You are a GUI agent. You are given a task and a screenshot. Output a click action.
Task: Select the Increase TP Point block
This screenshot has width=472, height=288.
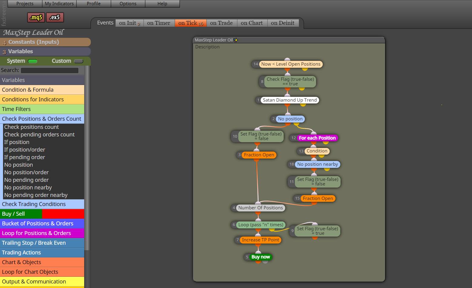click(x=260, y=240)
